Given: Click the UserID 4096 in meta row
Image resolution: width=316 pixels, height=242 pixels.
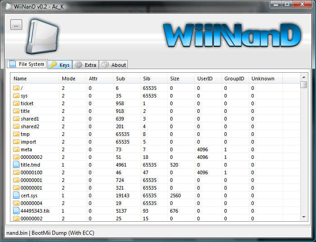Looking at the screenshot, I should 202,149.
